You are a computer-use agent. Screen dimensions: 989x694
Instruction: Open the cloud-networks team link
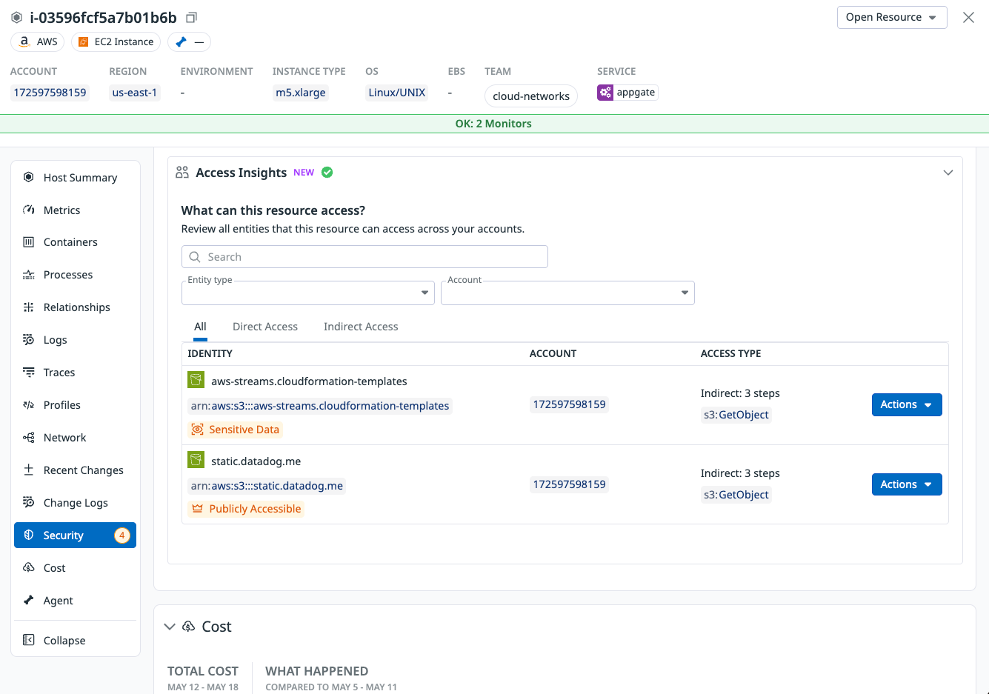pos(530,96)
